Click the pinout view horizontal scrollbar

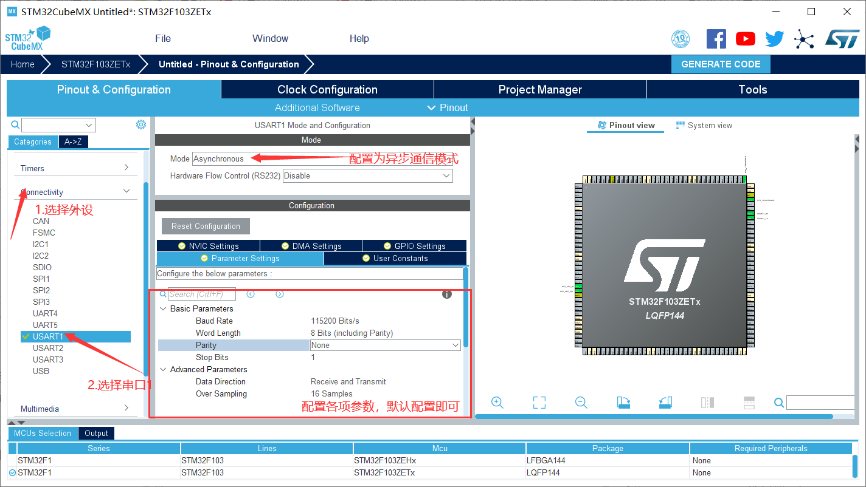point(654,417)
